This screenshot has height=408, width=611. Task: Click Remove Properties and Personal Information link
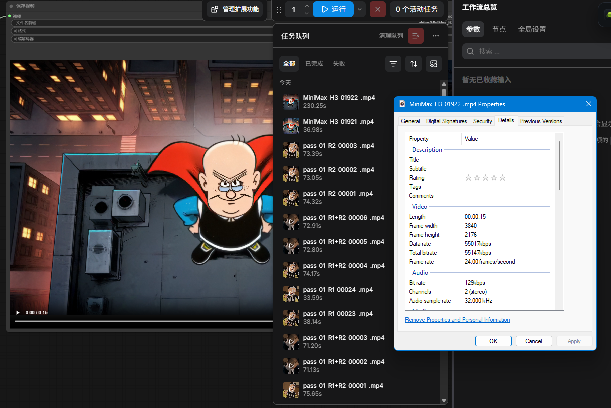pos(458,320)
